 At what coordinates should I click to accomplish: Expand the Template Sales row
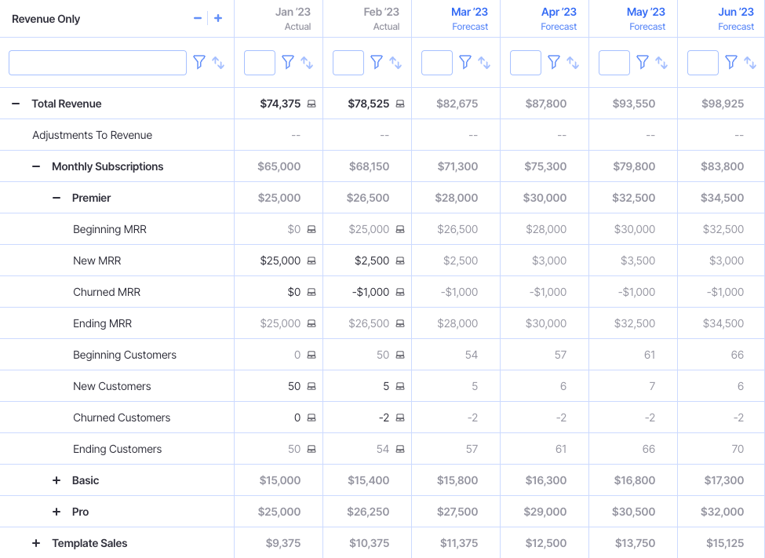coord(35,542)
